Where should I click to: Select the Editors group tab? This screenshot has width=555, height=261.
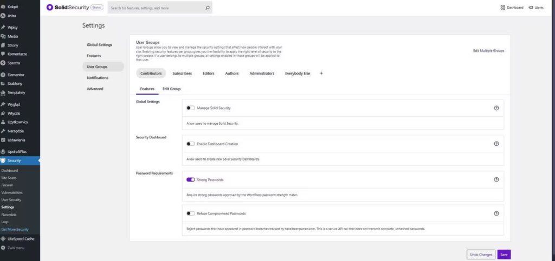coord(209,73)
